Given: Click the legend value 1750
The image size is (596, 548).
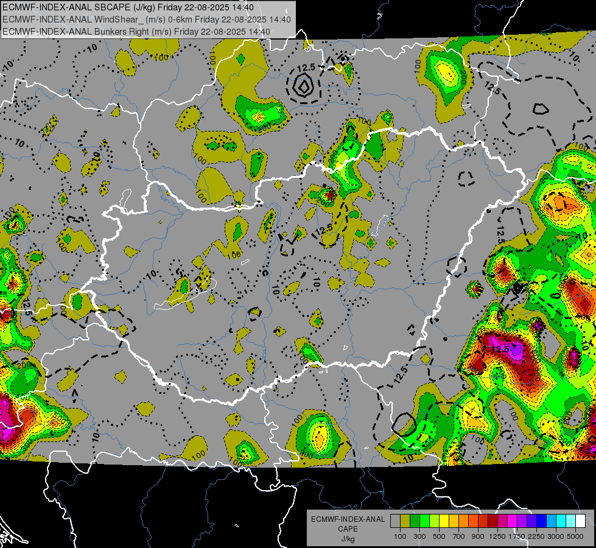Looking at the screenshot, I should (x=517, y=536).
